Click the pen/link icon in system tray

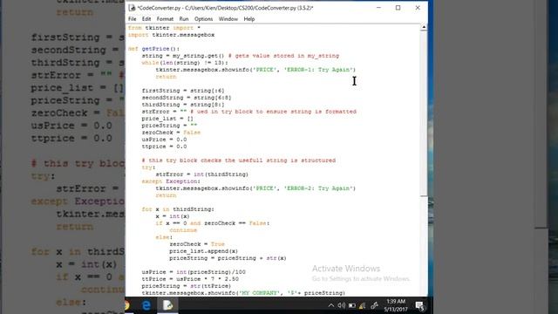coord(374,305)
